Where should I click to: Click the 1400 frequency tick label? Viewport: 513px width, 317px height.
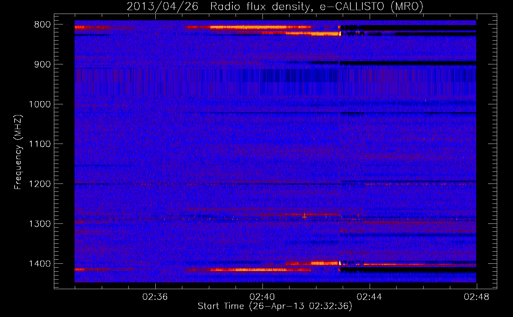40,264
